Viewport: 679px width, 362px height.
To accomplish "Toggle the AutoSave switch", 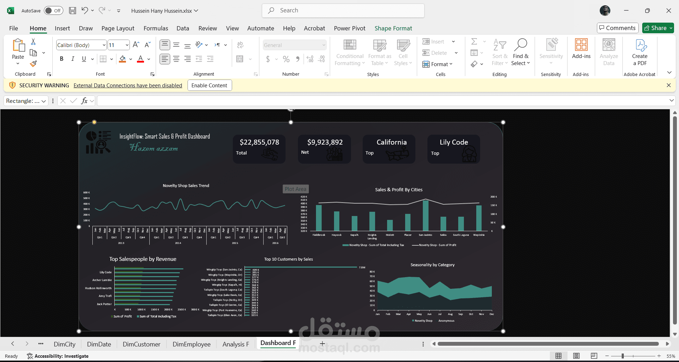I will click(53, 11).
